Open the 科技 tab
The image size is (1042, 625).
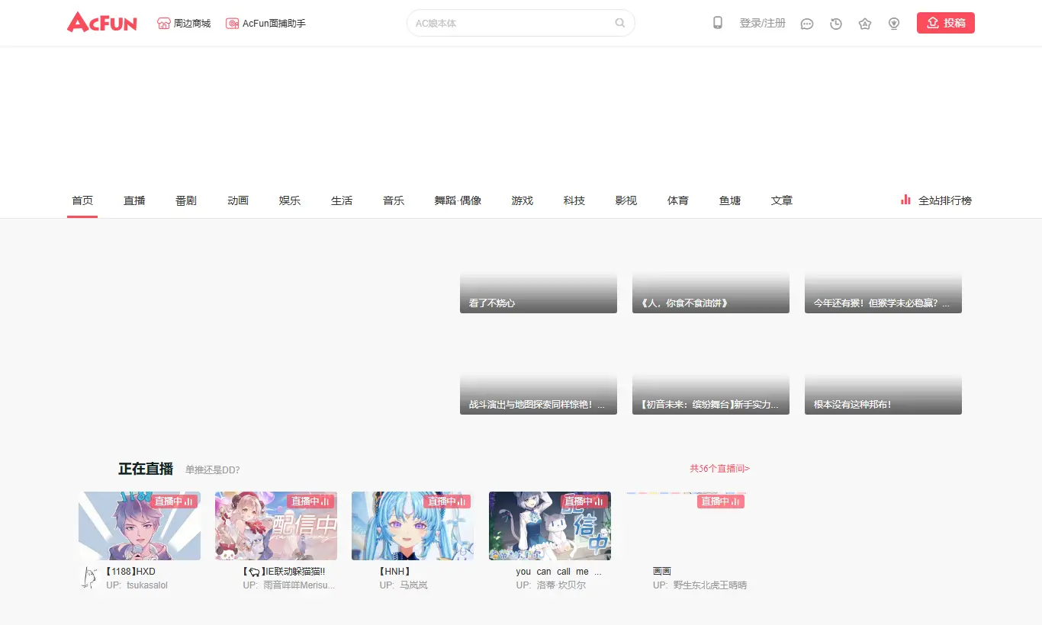[574, 200]
